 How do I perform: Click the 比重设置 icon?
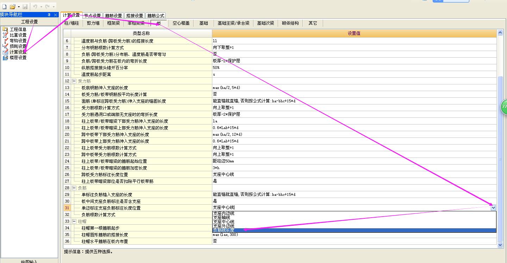5,35
